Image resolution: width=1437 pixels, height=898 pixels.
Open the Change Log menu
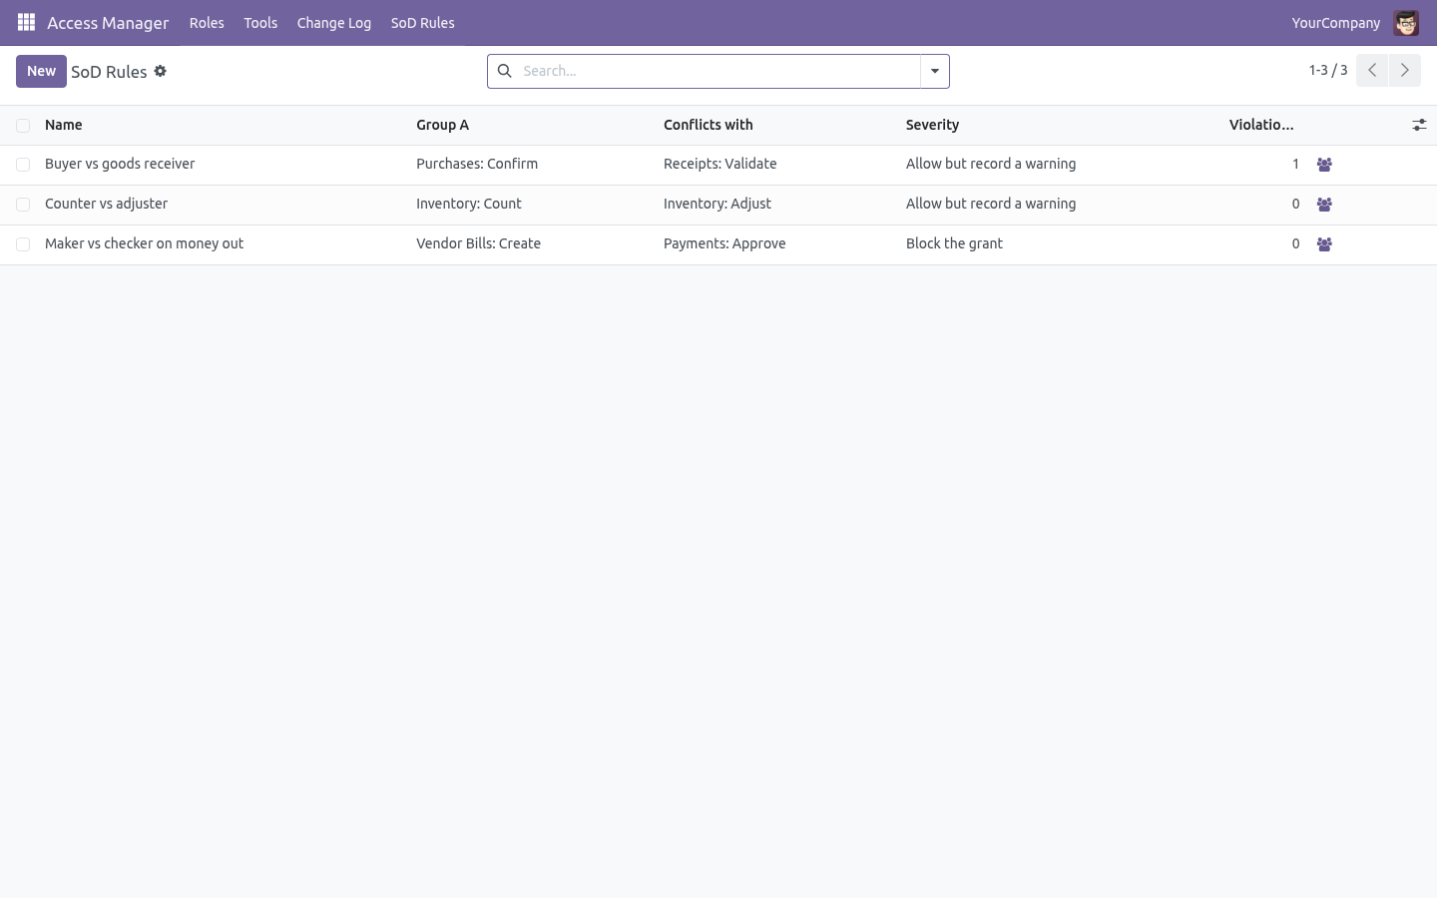pyautogui.click(x=334, y=23)
